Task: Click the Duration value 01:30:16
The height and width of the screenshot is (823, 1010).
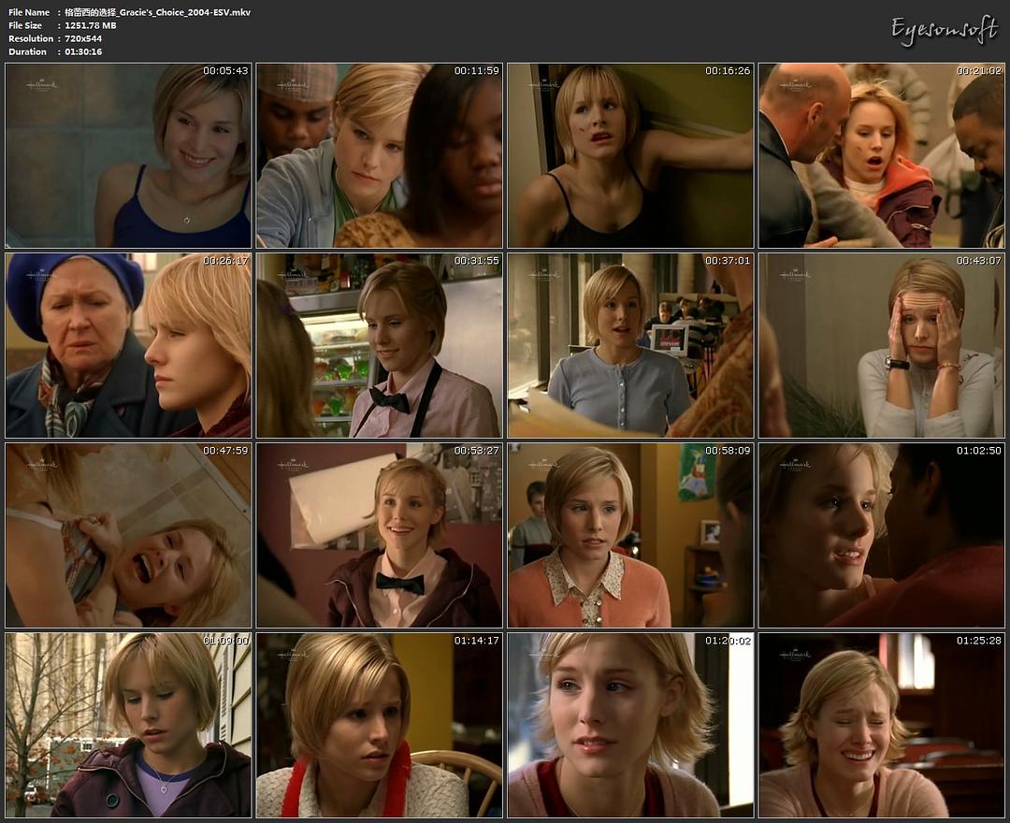Action: 83,51
